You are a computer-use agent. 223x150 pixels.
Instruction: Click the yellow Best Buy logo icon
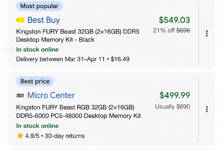point(20,20)
